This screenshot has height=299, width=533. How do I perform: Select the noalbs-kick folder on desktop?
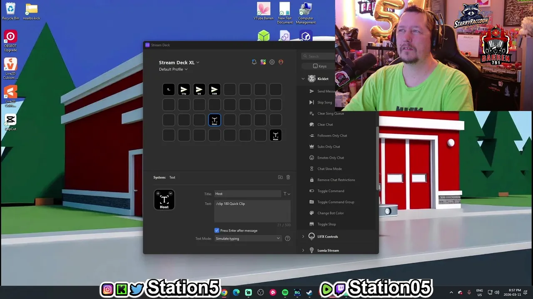click(x=32, y=11)
